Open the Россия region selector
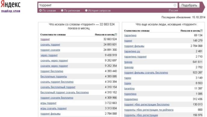Image resolution: width=207 pixels, height=117 pixels. (x=173, y=10)
